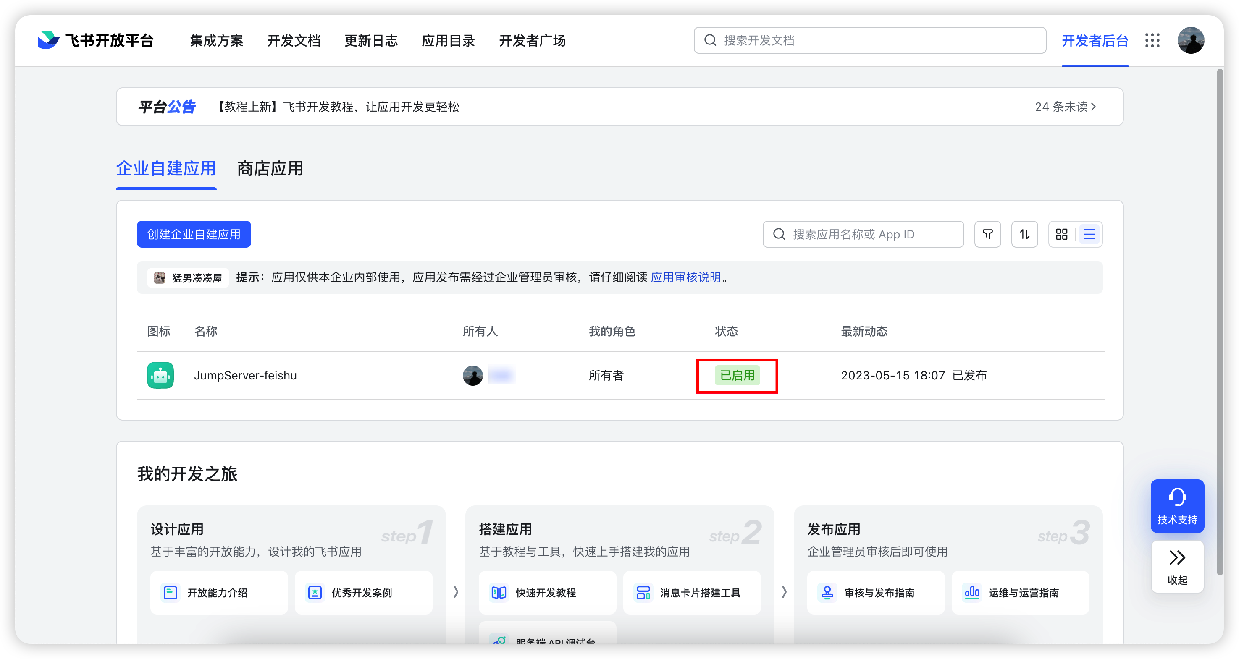This screenshot has width=1239, height=659.
Task: Click the 已启用 status badge
Action: pyautogui.click(x=737, y=375)
